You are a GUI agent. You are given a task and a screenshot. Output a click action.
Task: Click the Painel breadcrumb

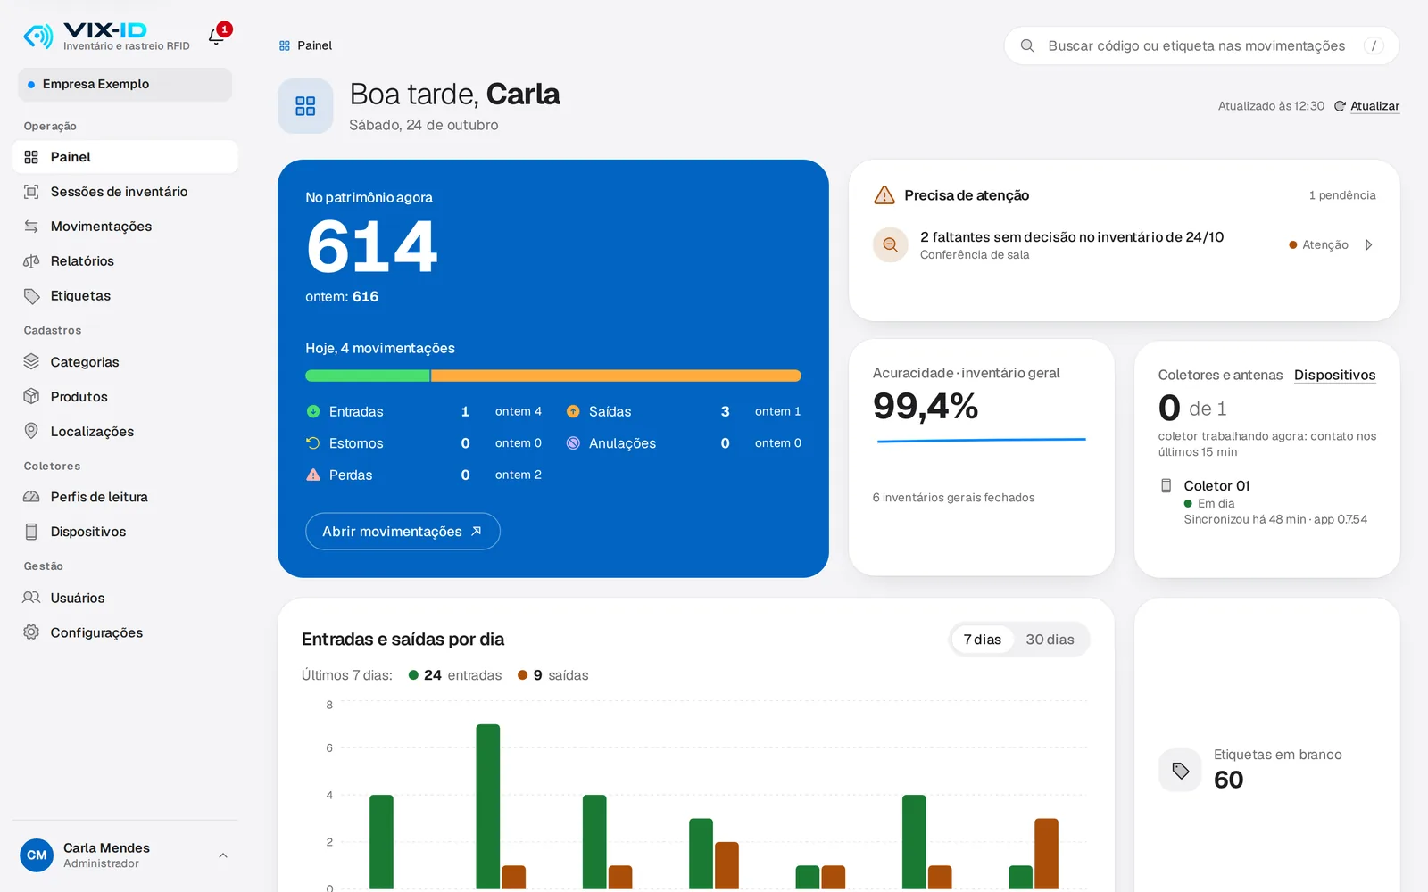point(305,45)
